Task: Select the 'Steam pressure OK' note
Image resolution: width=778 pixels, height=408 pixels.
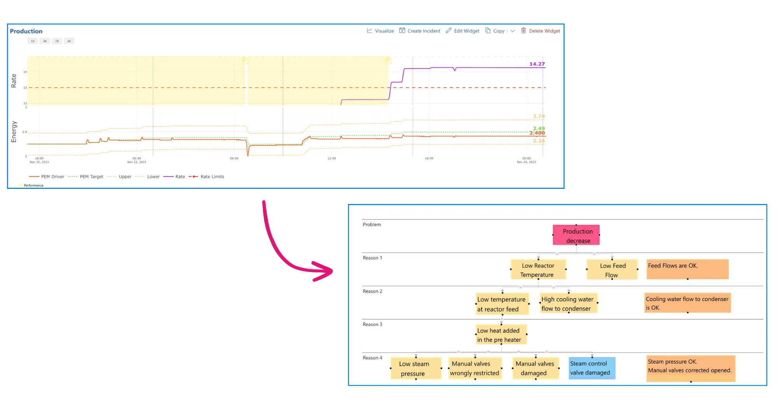Action: [x=691, y=368]
